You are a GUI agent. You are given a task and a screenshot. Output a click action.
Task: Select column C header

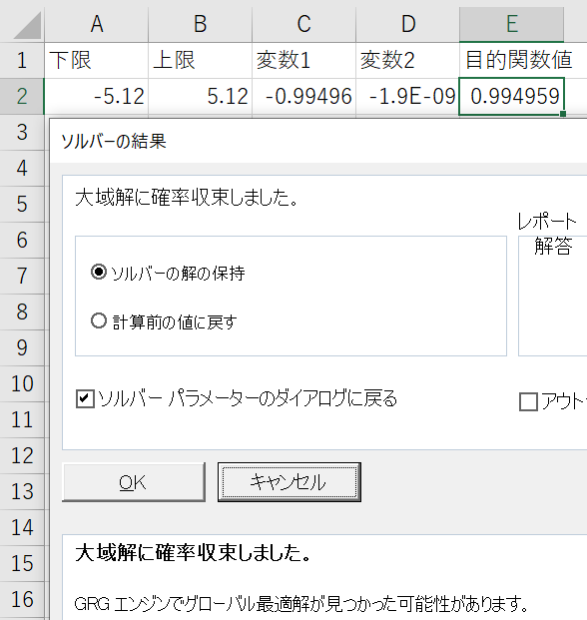pos(303,24)
